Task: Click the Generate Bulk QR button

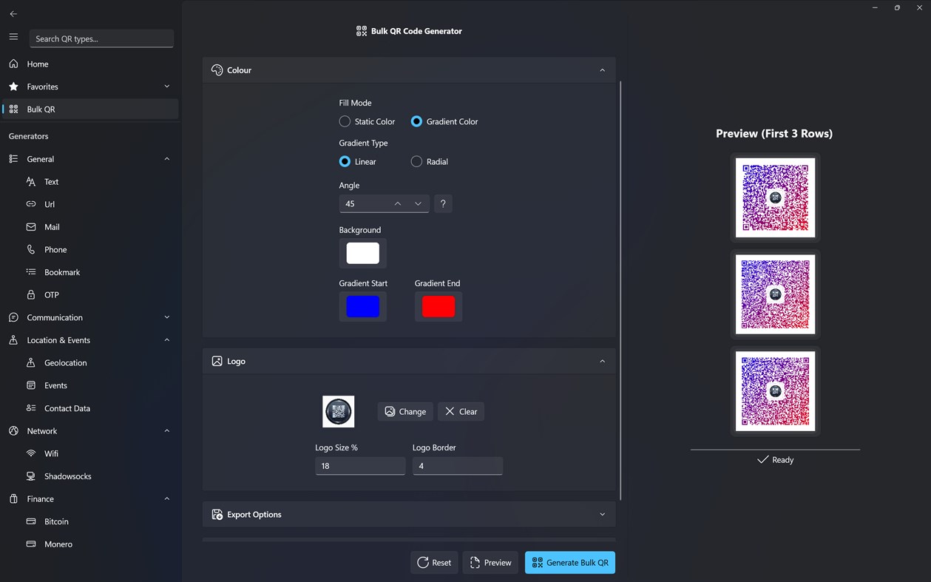Action: pos(569,562)
